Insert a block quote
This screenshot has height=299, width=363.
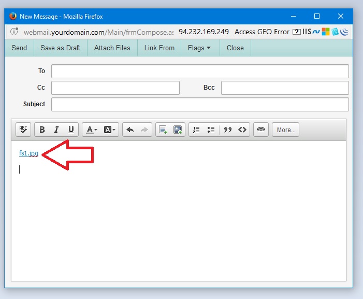click(x=227, y=130)
